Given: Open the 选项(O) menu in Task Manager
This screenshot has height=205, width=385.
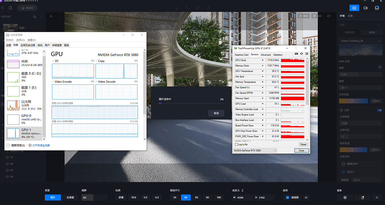Looking at the screenshot, I should 20,40.
